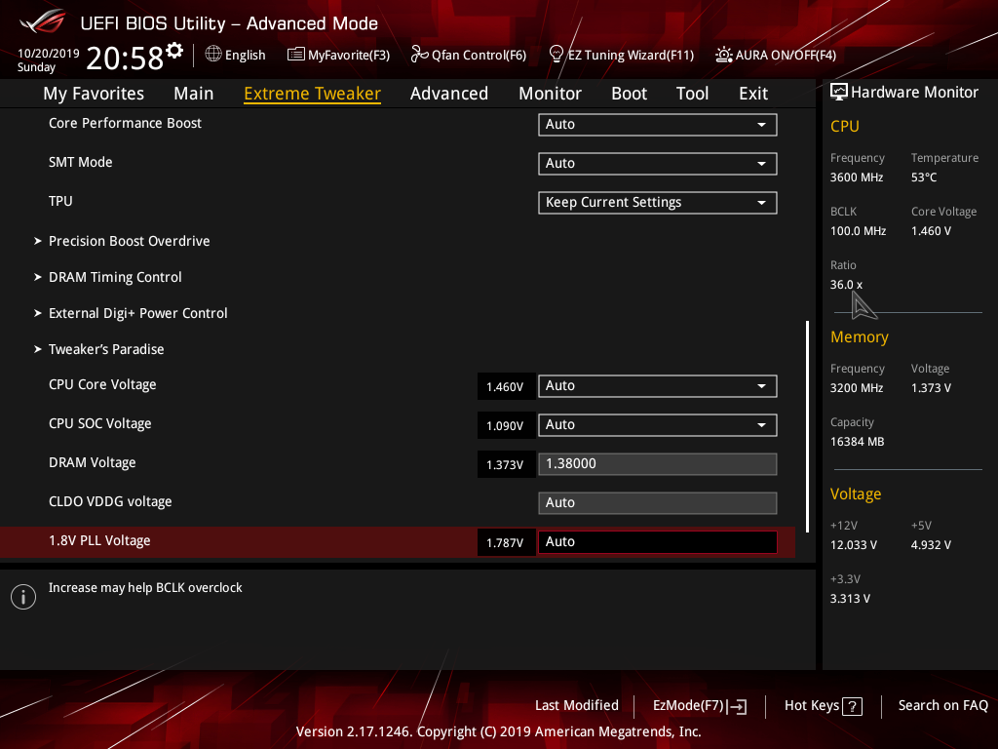
Task: Select the 1.8V PLL Voltage row label
Action: click(x=99, y=540)
